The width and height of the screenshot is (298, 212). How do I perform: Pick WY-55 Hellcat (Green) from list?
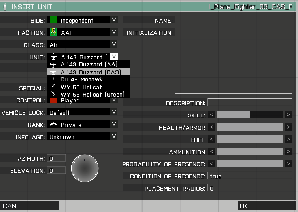click(92, 94)
